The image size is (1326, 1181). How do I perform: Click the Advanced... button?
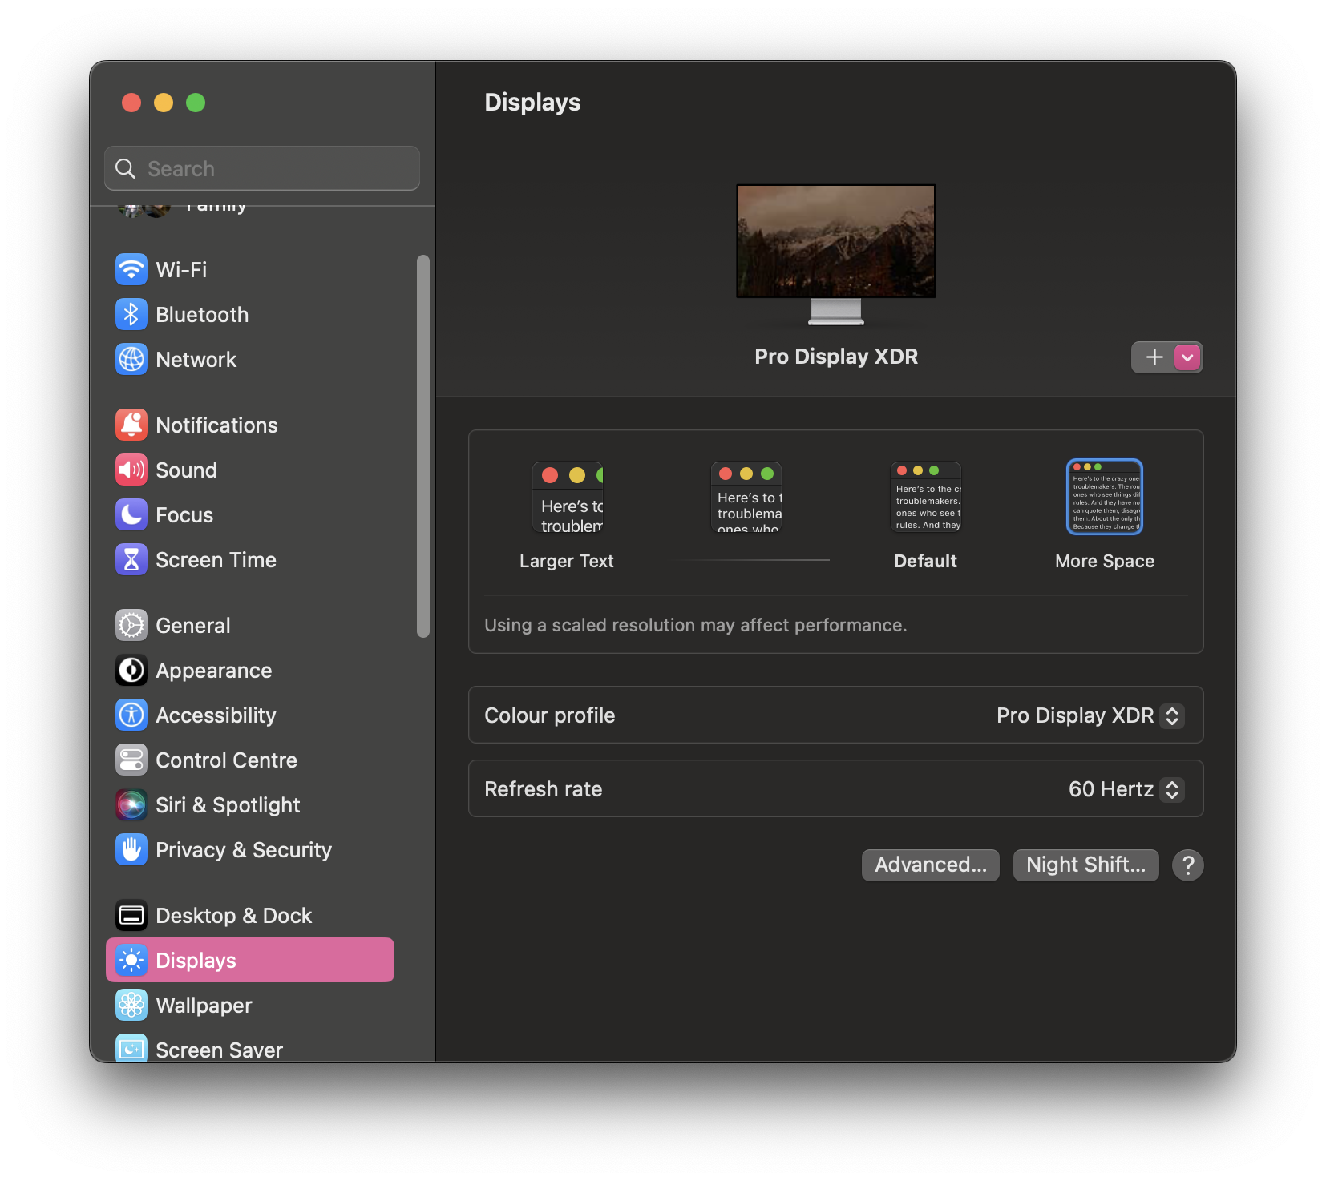point(931,865)
